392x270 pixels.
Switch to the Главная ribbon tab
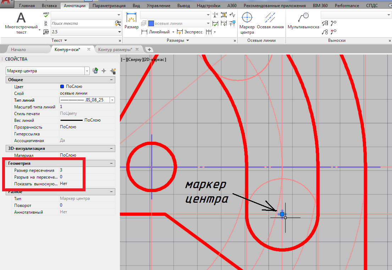27,6
